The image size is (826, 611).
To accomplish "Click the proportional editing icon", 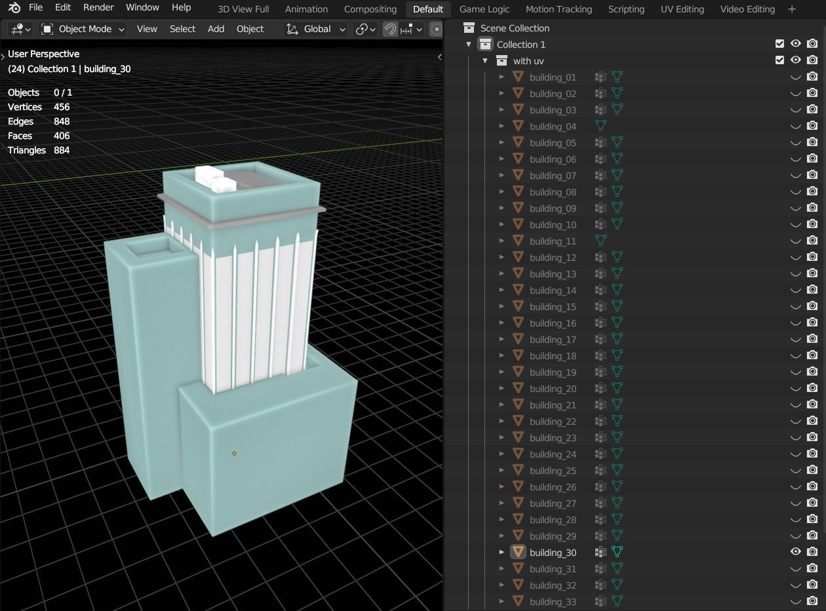I will click(436, 29).
